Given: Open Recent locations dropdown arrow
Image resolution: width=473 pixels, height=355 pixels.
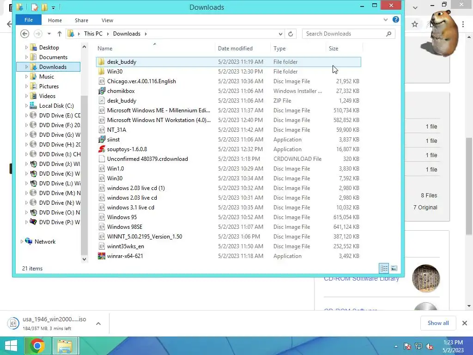Looking at the screenshot, I should (x=49, y=34).
